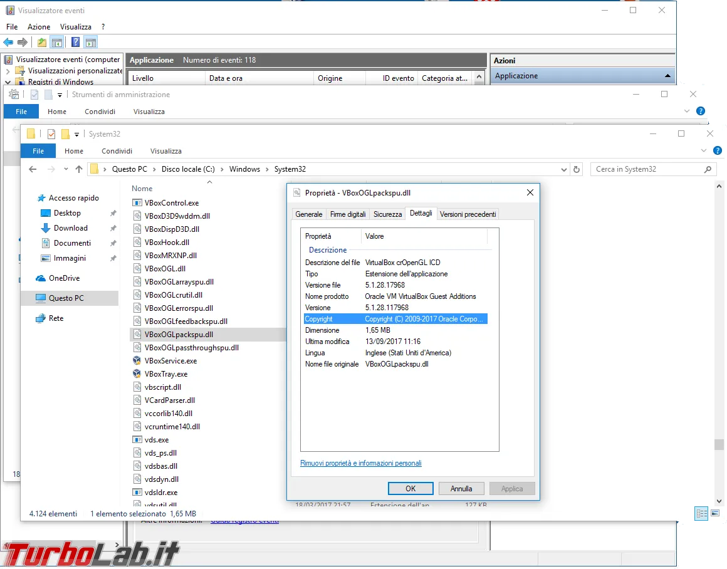727x569 pixels.
Task: Click the Cerca in System32 search field
Action: tap(649, 169)
